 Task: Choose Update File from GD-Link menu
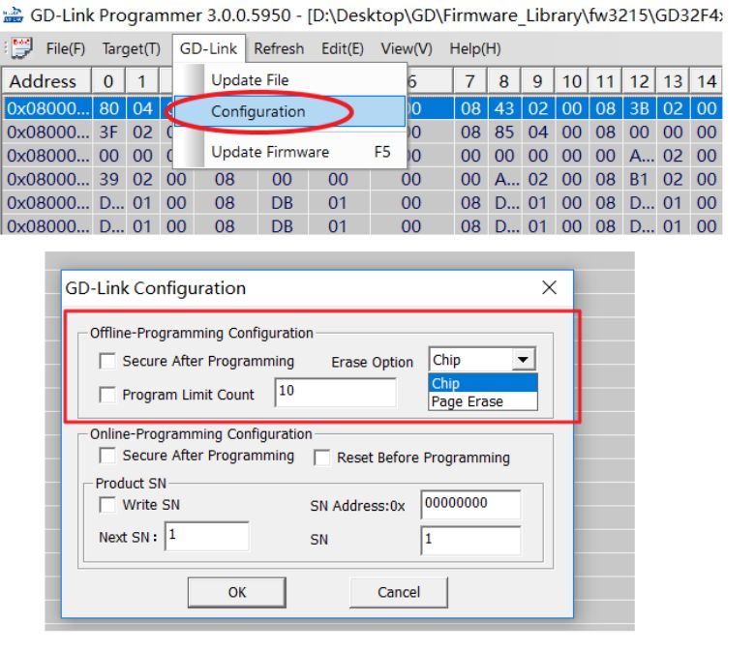[x=289, y=80]
